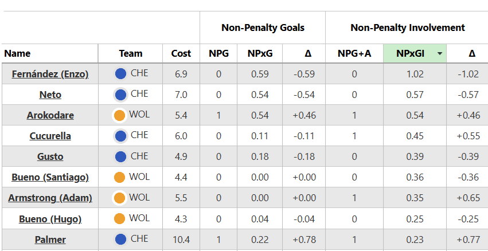Click Wolves orange badge in Arokodare row
The width and height of the screenshot is (488, 251).
pos(119,115)
